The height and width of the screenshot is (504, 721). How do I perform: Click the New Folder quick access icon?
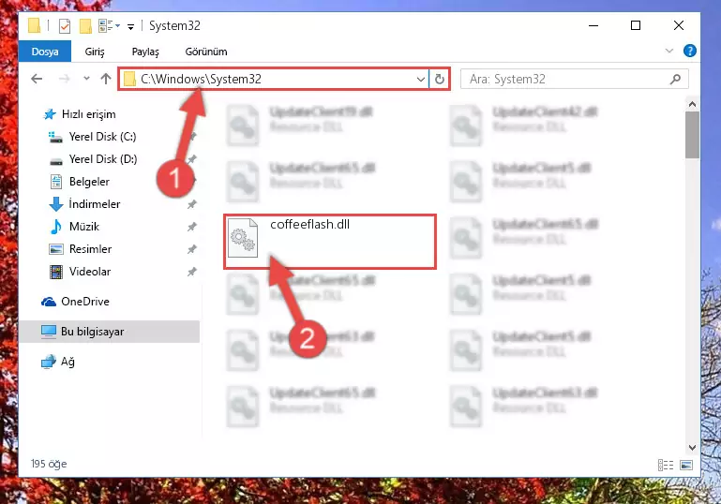pyautogui.click(x=85, y=26)
